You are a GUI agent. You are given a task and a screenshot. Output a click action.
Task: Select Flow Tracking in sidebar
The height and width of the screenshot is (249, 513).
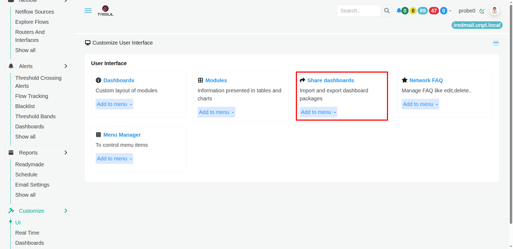[32, 96]
